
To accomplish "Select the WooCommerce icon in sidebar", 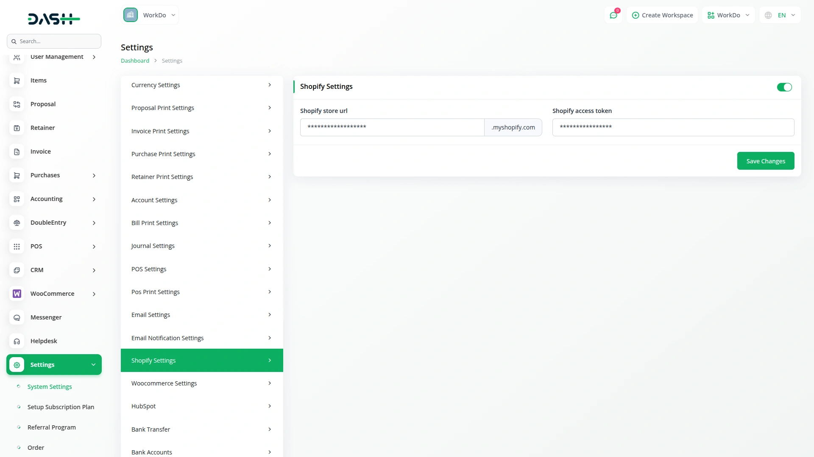I will tap(17, 294).
